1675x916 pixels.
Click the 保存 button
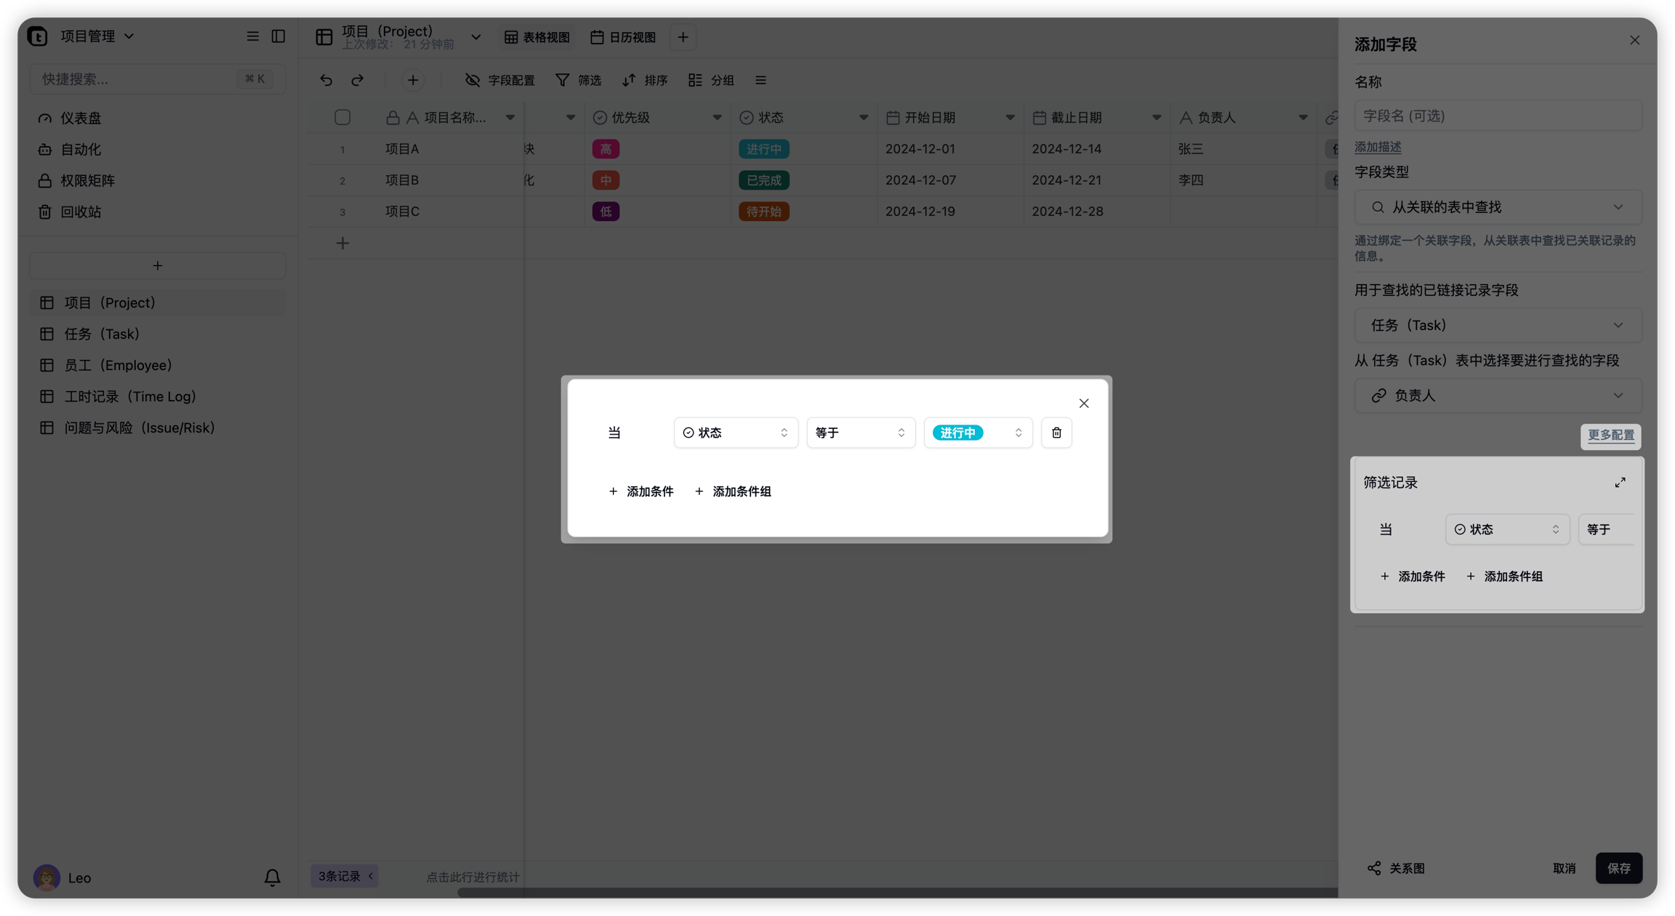[1618, 868]
